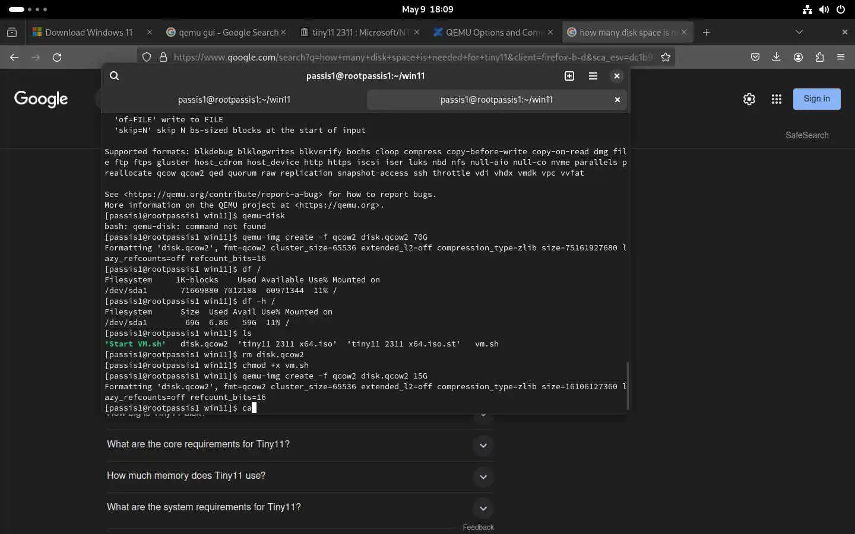List all tabs dropdown
This screenshot has width=855, height=534.
pos(799,33)
